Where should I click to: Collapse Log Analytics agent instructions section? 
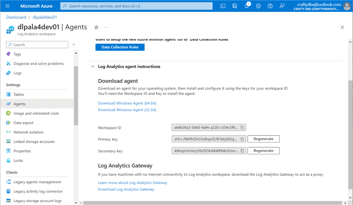[92, 66]
